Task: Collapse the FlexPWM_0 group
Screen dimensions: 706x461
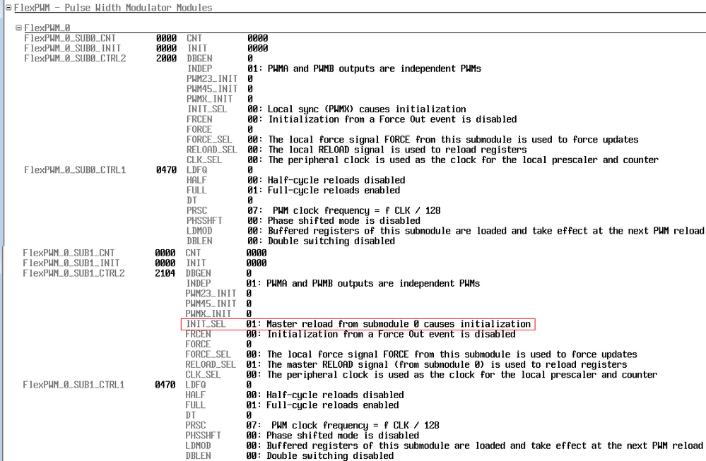Action: [x=18, y=28]
